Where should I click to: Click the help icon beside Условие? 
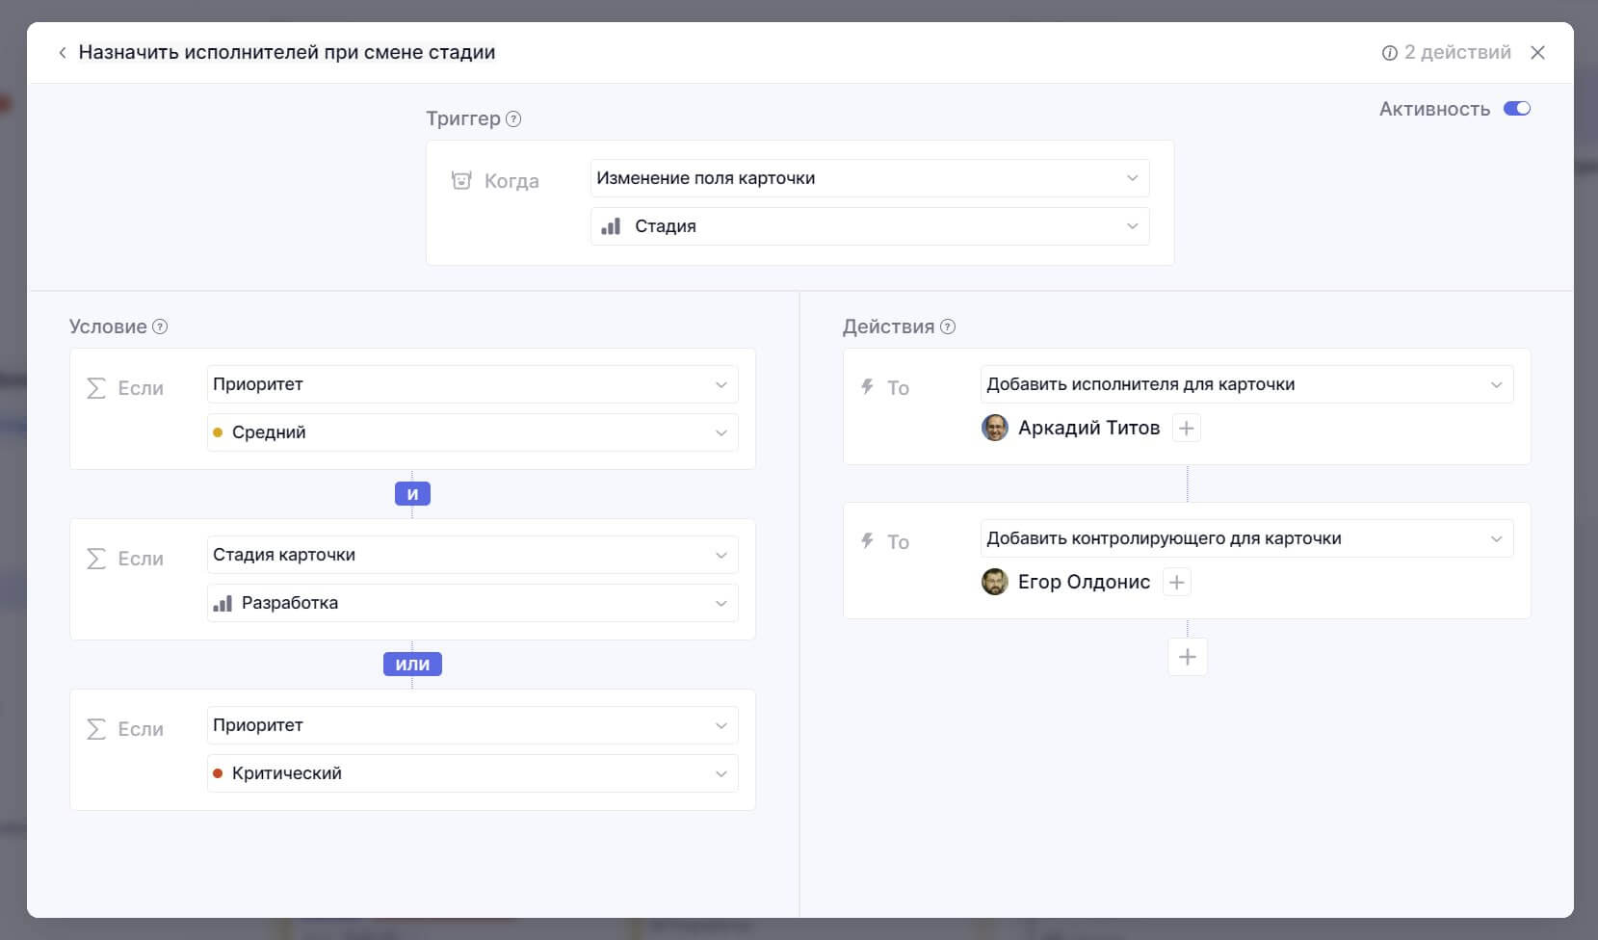160,326
